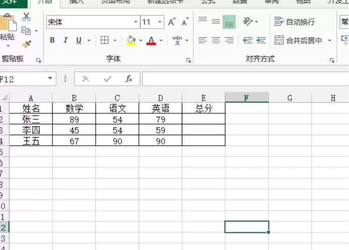Select the Format Painter brush
The height and width of the screenshot is (250, 349).
26,44
